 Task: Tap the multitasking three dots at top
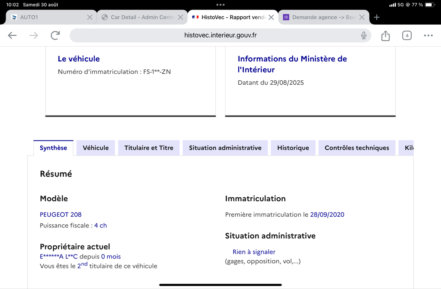(220, 5)
